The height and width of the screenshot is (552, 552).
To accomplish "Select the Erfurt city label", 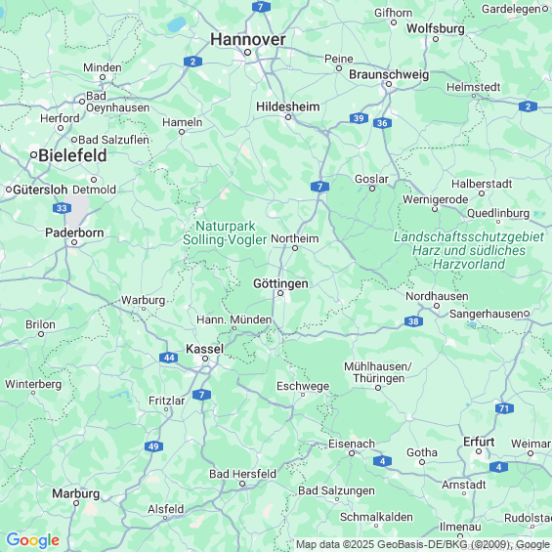I will pyautogui.click(x=479, y=442).
